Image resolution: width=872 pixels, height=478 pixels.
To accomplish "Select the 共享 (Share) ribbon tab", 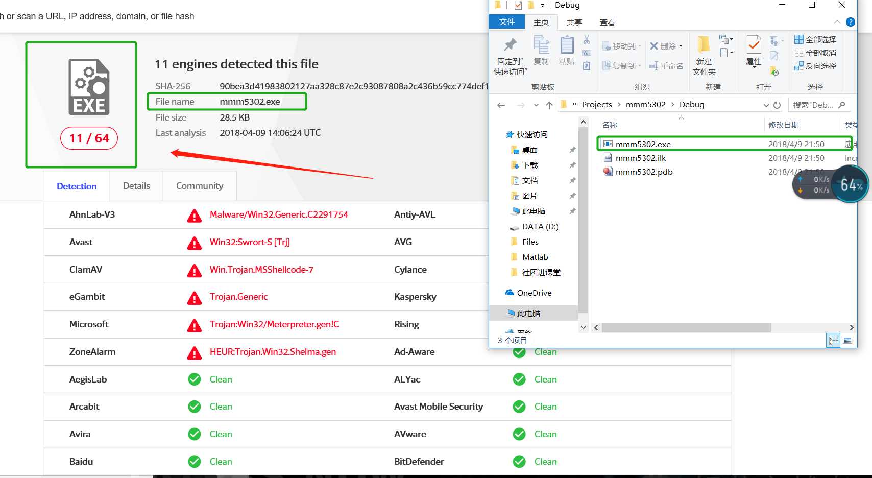I will 574,22.
